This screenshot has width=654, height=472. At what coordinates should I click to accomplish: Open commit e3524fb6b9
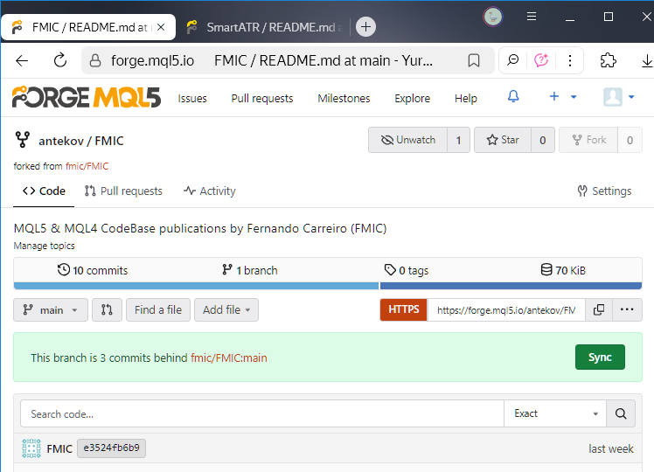[x=111, y=448]
